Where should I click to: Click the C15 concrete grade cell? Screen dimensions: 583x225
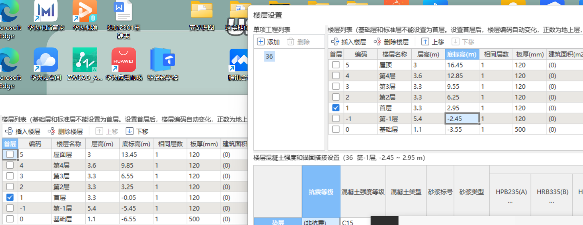tap(355, 221)
